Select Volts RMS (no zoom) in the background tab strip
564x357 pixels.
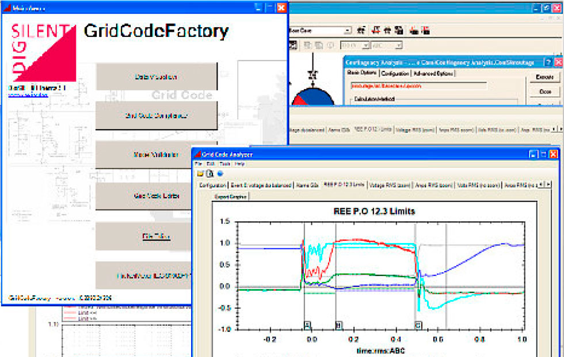(497, 130)
